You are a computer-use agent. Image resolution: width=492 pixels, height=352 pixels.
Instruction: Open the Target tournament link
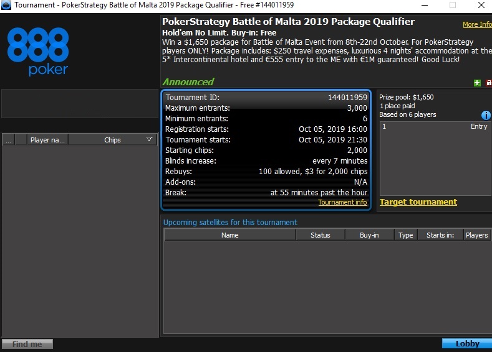(418, 202)
